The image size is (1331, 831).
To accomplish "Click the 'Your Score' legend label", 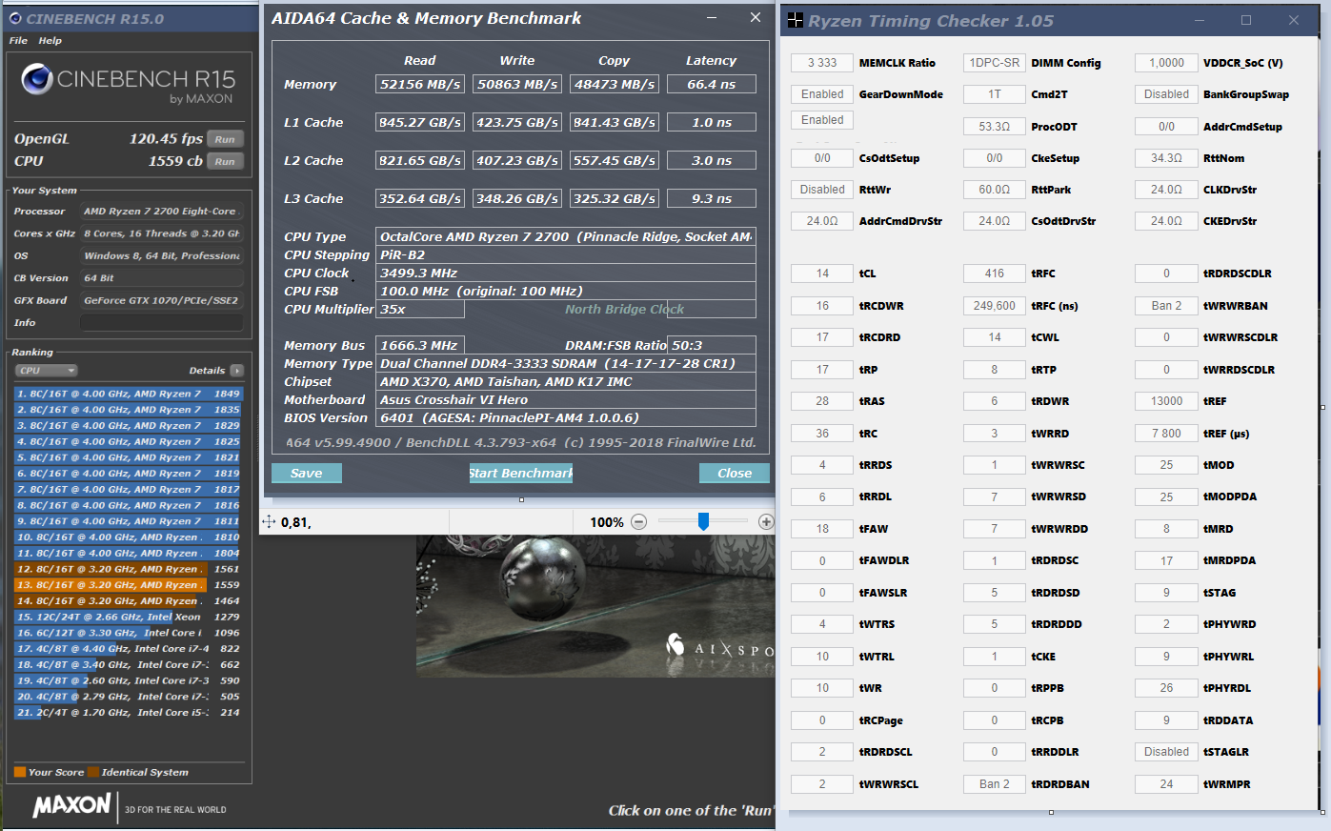I will [x=56, y=772].
